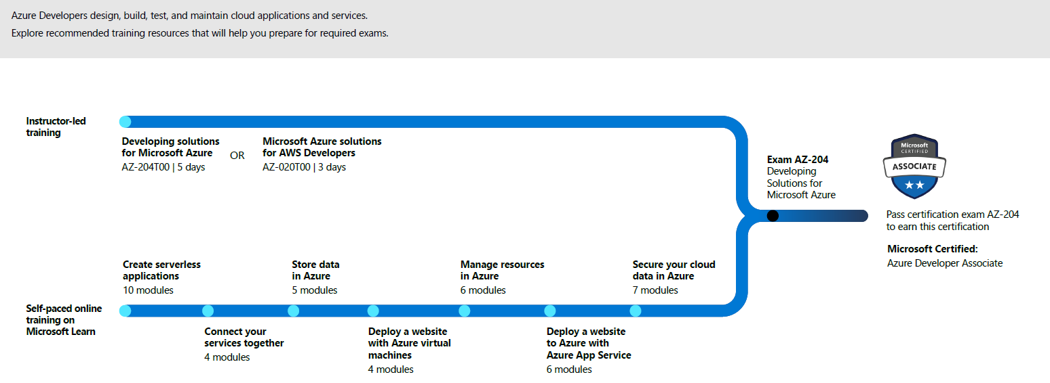
Task: Select the Connect your services together dot
Action: tap(208, 311)
